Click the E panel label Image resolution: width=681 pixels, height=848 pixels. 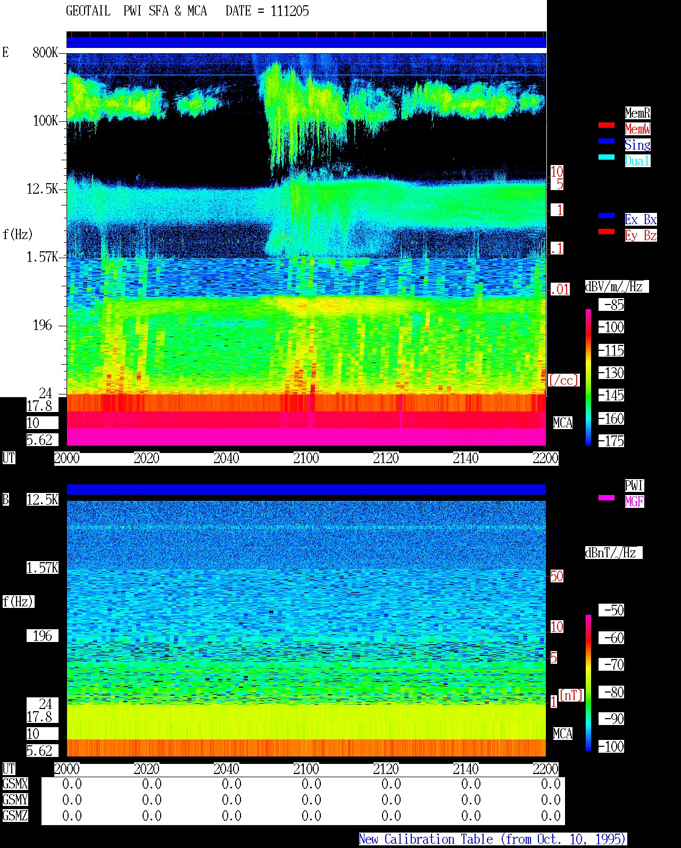point(6,52)
